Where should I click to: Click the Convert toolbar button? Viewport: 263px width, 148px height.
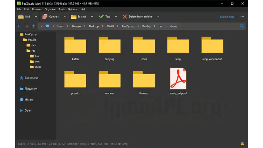coord(51,17)
